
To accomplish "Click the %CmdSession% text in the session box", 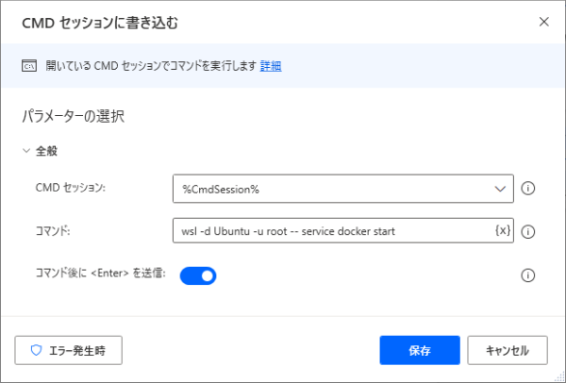I will point(221,190).
